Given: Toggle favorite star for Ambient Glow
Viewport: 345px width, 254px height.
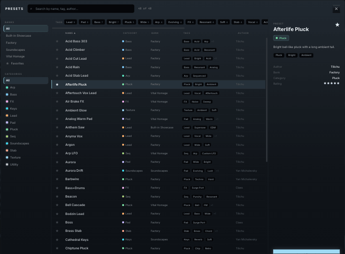Looking at the screenshot, I should point(57,110).
